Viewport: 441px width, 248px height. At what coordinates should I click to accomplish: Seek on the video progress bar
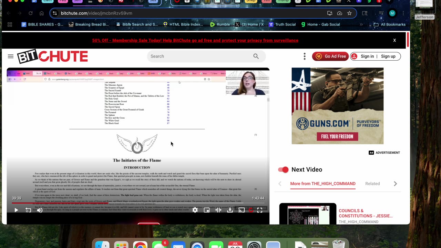138,203
